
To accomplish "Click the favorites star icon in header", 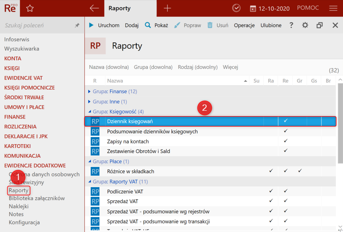I will 30,8.
